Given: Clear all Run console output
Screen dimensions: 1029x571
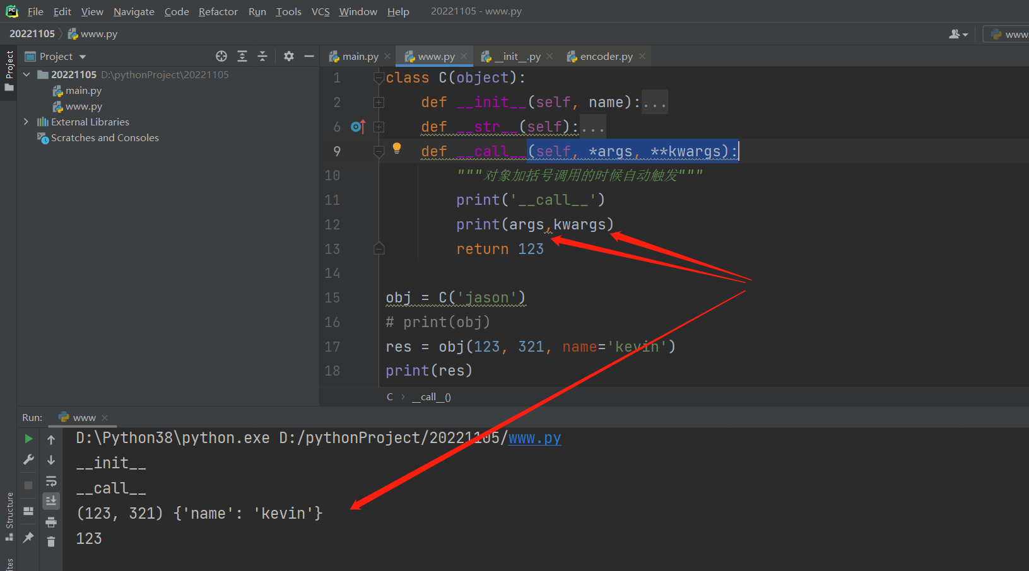Looking at the screenshot, I should [51, 541].
